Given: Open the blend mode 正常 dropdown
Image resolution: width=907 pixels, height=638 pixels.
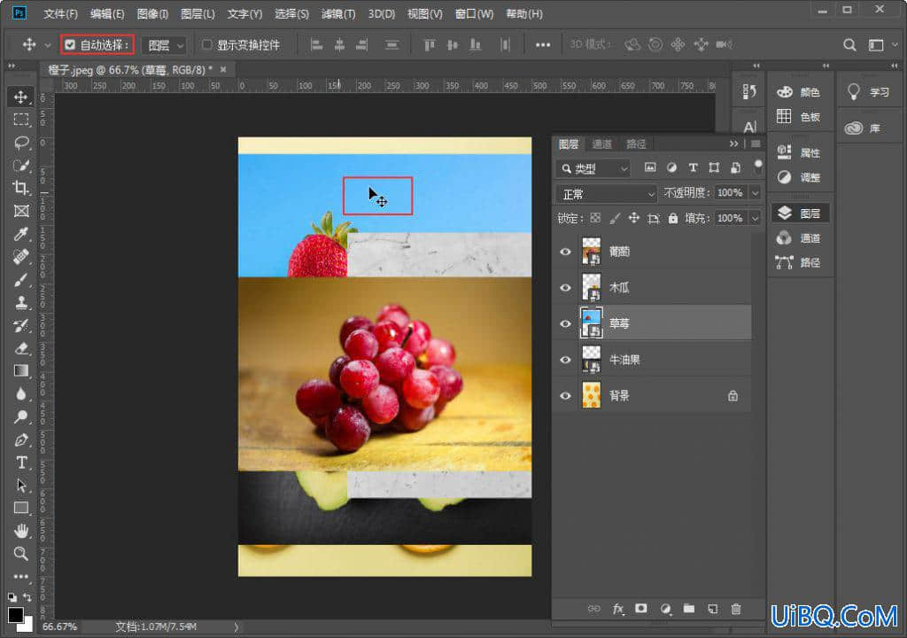Looking at the screenshot, I should coord(606,193).
